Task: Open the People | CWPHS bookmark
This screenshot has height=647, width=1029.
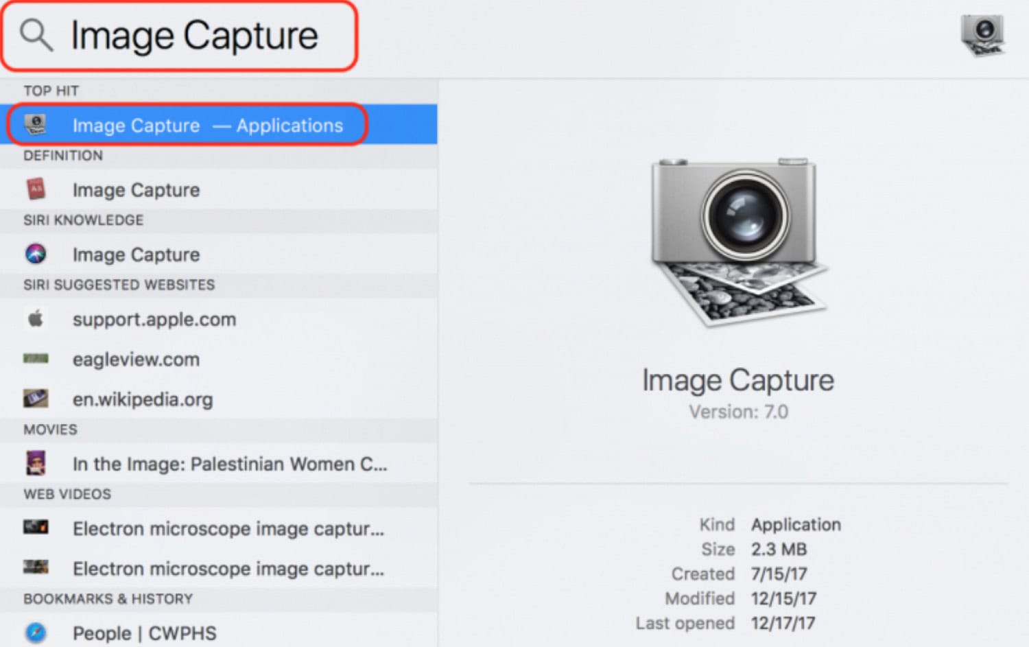Action: pos(219,632)
